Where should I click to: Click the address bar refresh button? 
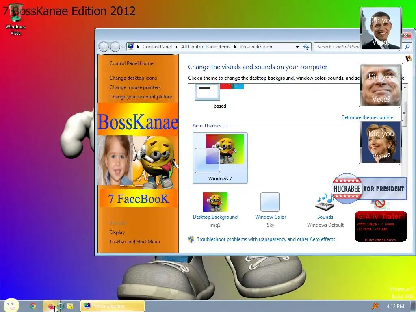point(306,47)
